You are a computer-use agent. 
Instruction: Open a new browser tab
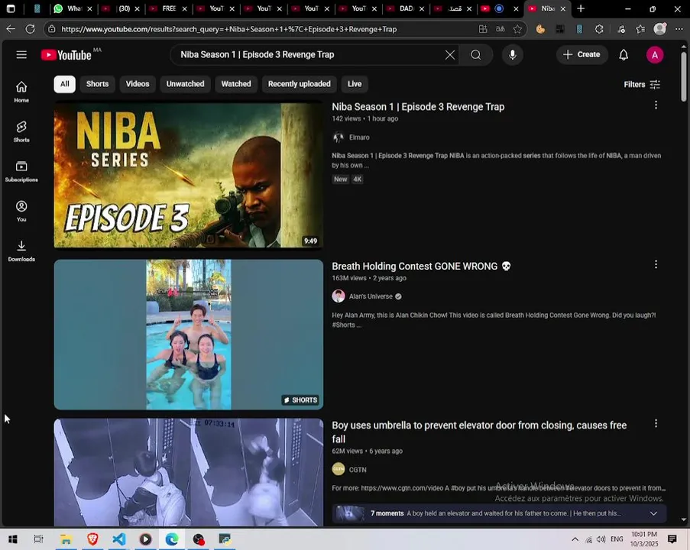(x=581, y=8)
